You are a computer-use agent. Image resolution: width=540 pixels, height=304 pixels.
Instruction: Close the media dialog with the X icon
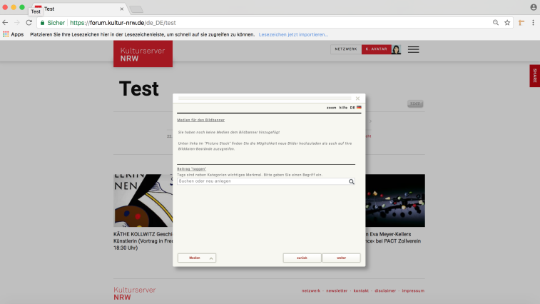pyautogui.click(x=357, y=98)
